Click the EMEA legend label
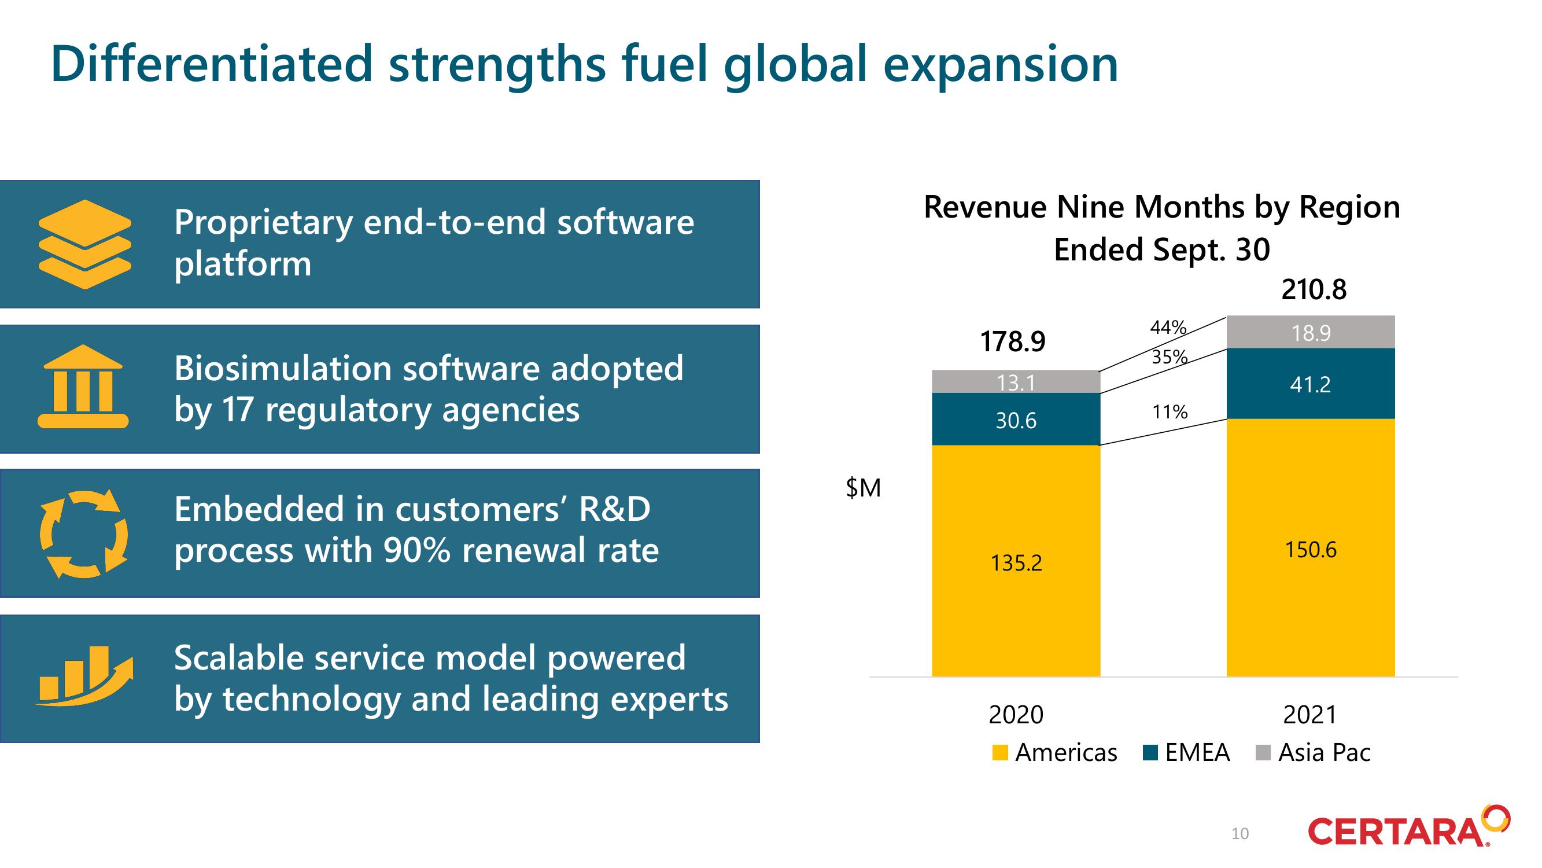This screenshot has height=868, width=1542. tap(1197, 752)
